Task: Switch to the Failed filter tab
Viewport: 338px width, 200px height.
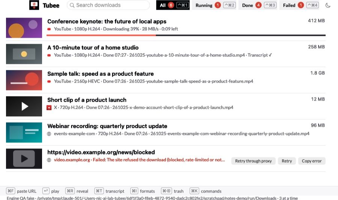Action: 299,5
